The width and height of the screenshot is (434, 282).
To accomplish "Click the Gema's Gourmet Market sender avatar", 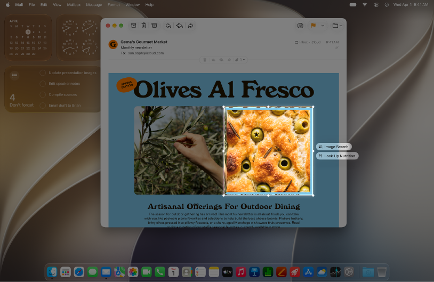I will (113, 44).
